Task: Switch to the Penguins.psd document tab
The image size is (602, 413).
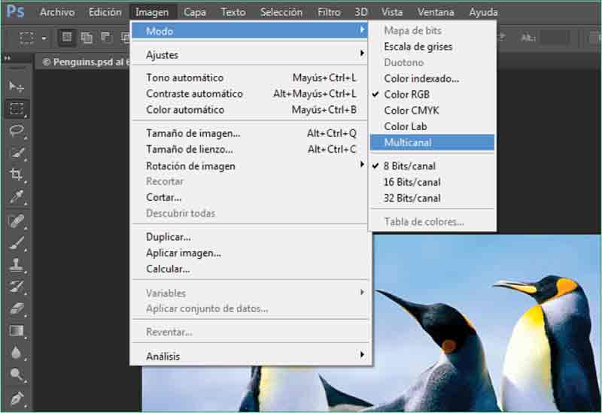Action: click(83, 62)
